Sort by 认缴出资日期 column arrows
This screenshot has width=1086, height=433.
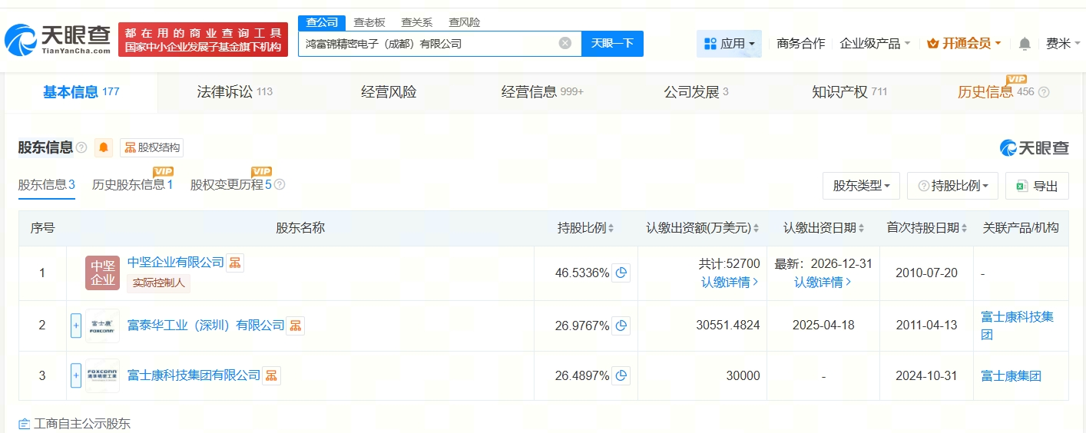click(x=862, y=228)
